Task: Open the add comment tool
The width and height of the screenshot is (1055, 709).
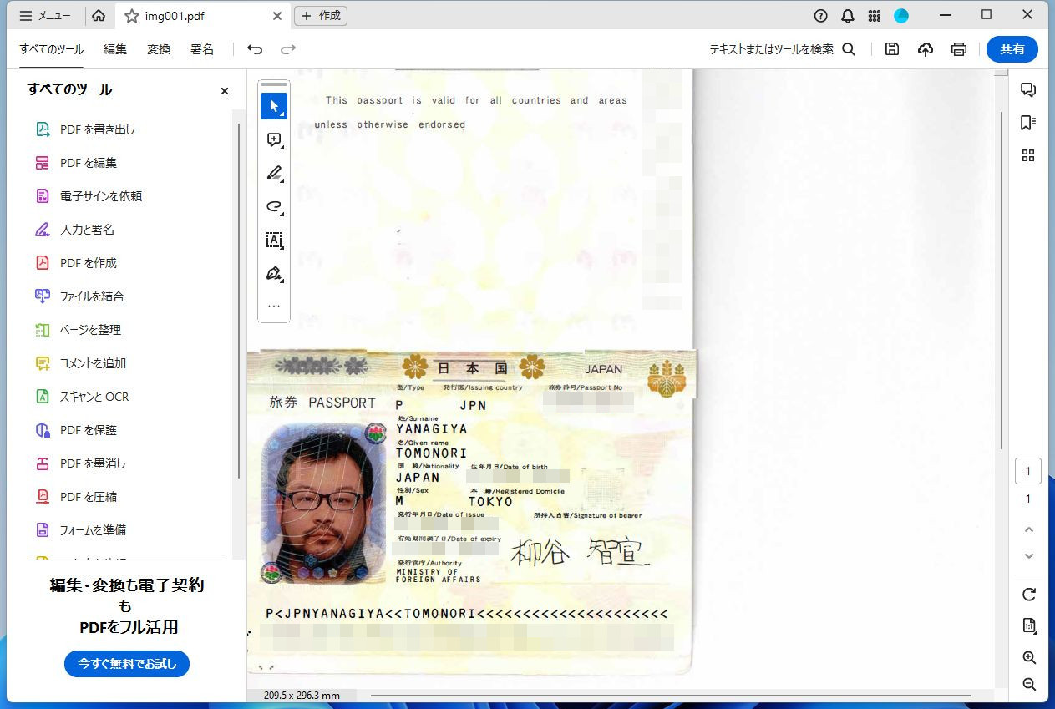Action: point(274,139)
